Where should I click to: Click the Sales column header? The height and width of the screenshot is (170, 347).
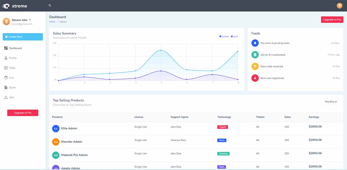pyautogui.click(x=287, y=117)
